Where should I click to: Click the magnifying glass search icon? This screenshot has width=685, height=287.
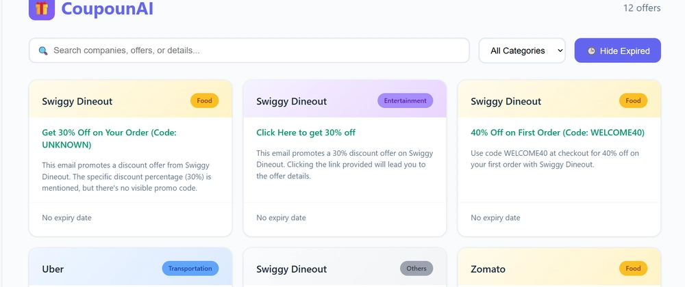coord(42,51)
